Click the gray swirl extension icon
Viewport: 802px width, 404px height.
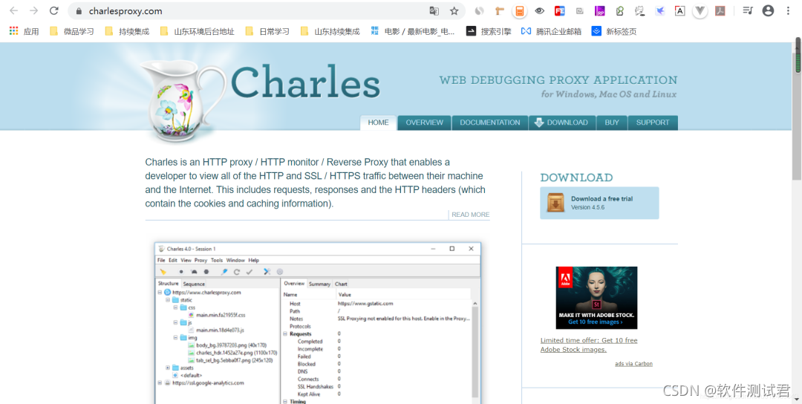point(479,10)
